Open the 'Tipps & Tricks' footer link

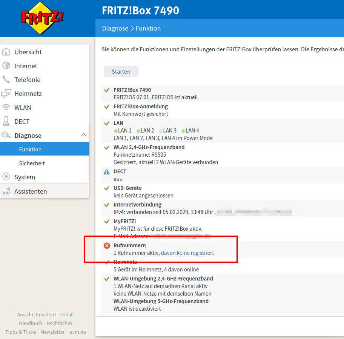point(21,332)
